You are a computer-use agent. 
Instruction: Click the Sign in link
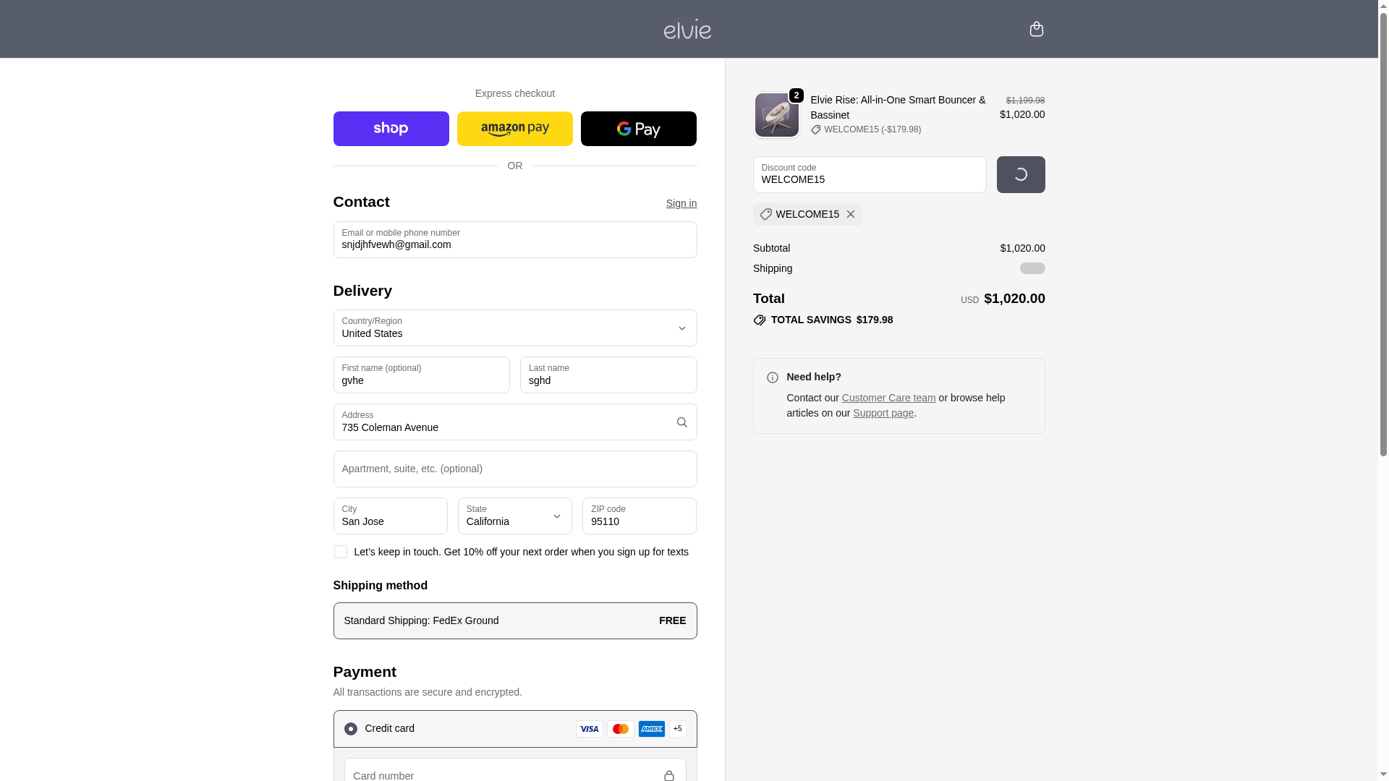click(x=681, y=203)
